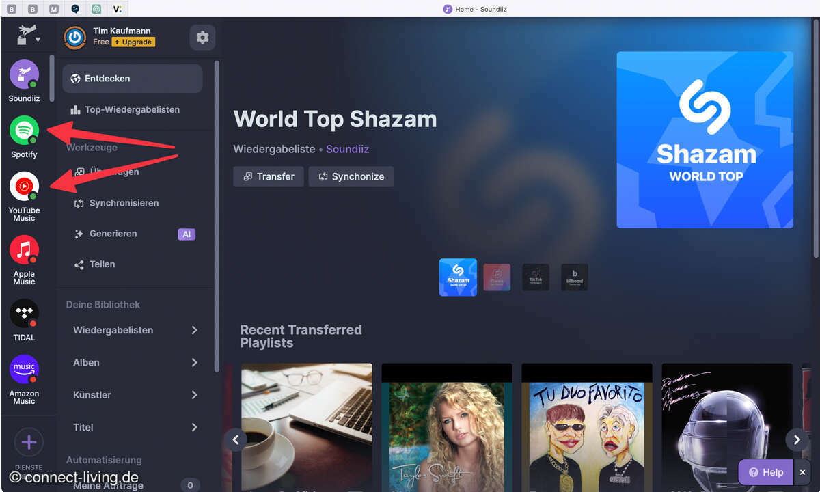The image size is (820, 492).
Task: Select the billboard carousel thumbnail
Action: 575,277
